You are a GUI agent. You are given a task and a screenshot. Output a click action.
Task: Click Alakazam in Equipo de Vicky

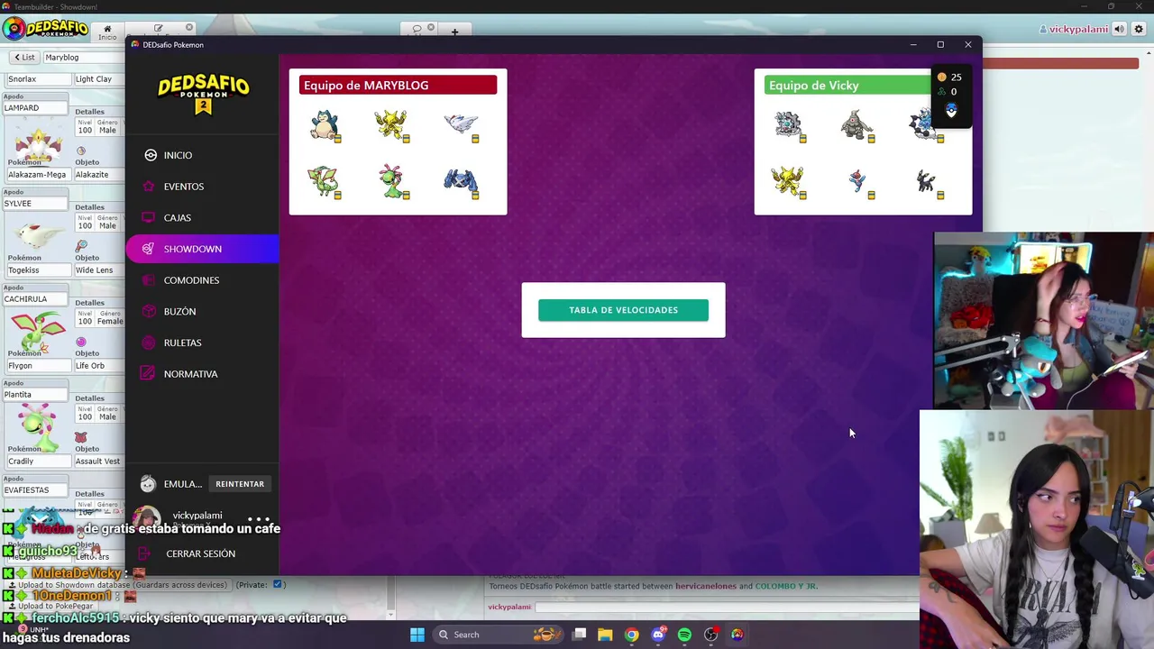tap(789, 181)
